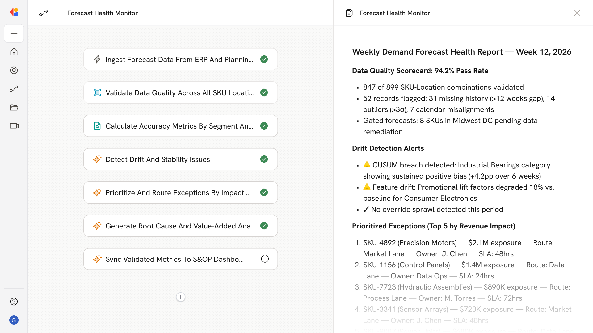Click the app logo at top left
The image size is (593, 333).
point(14,12)
